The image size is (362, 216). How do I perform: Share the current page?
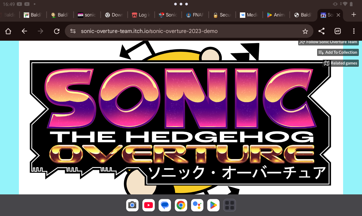coord(321,31)
